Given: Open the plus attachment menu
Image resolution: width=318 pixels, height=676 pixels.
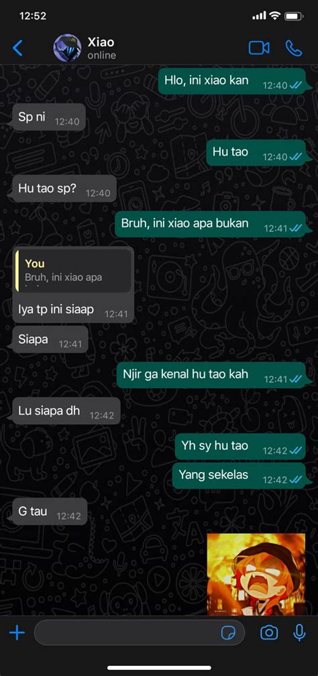Looking at the screenshot, I should (x=17, y=633).
